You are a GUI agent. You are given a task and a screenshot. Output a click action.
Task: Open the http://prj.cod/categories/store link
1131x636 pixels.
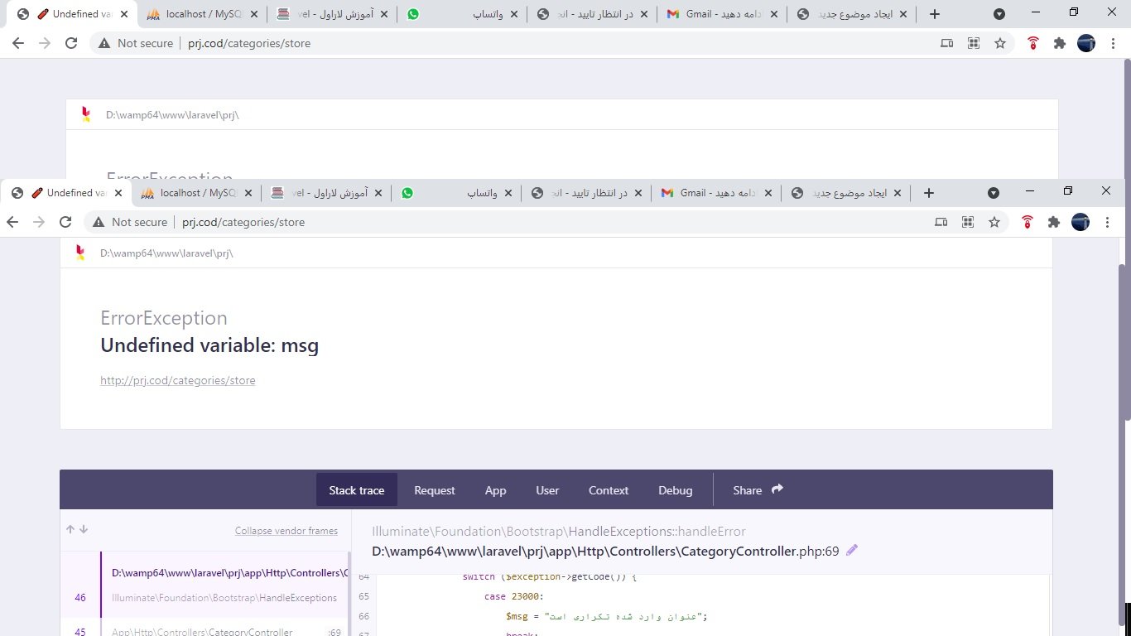point(178,380)
